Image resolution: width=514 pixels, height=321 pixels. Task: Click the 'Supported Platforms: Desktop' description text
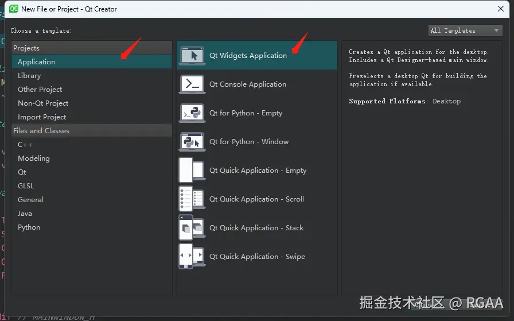point(405,101)
